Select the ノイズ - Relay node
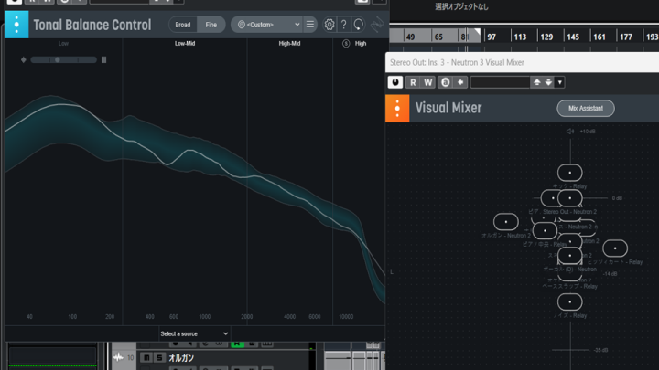Viewport: 659px width, 370px height. 570,301
